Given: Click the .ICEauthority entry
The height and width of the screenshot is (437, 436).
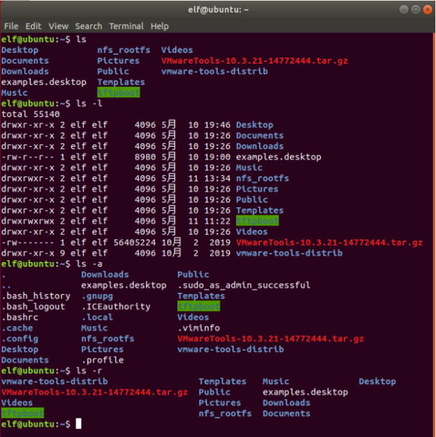Looking at the screenshot, I should 116,306.
